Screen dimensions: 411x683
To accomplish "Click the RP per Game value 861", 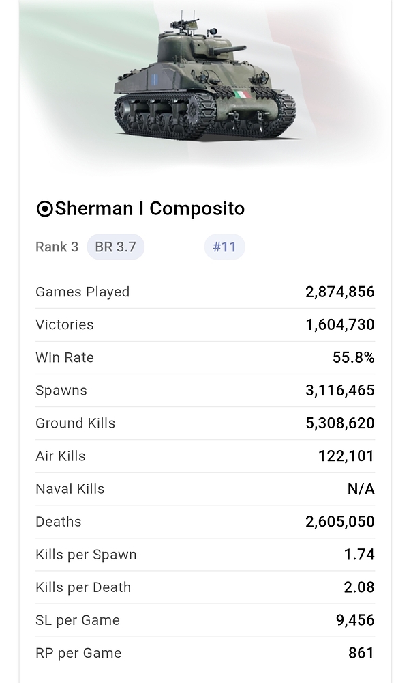I will point(361,653).
